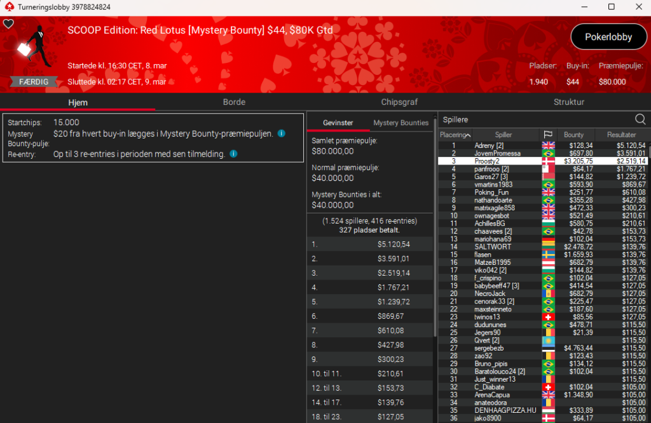Click the Swedish flag next to flasen

point(547,255)
